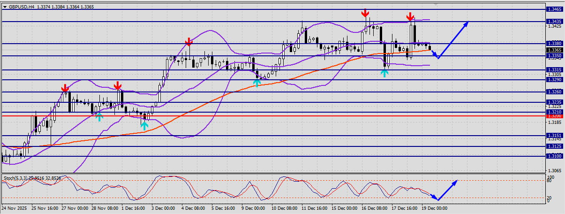Click the 1.3065 price scale value
Screen dimensions: 565x214
[x=554, y=171]
